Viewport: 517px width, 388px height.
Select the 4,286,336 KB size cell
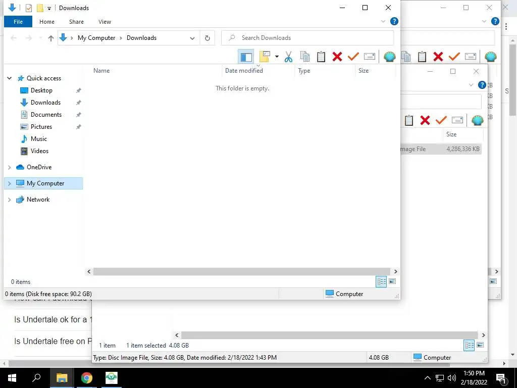[x=462, y=149]
